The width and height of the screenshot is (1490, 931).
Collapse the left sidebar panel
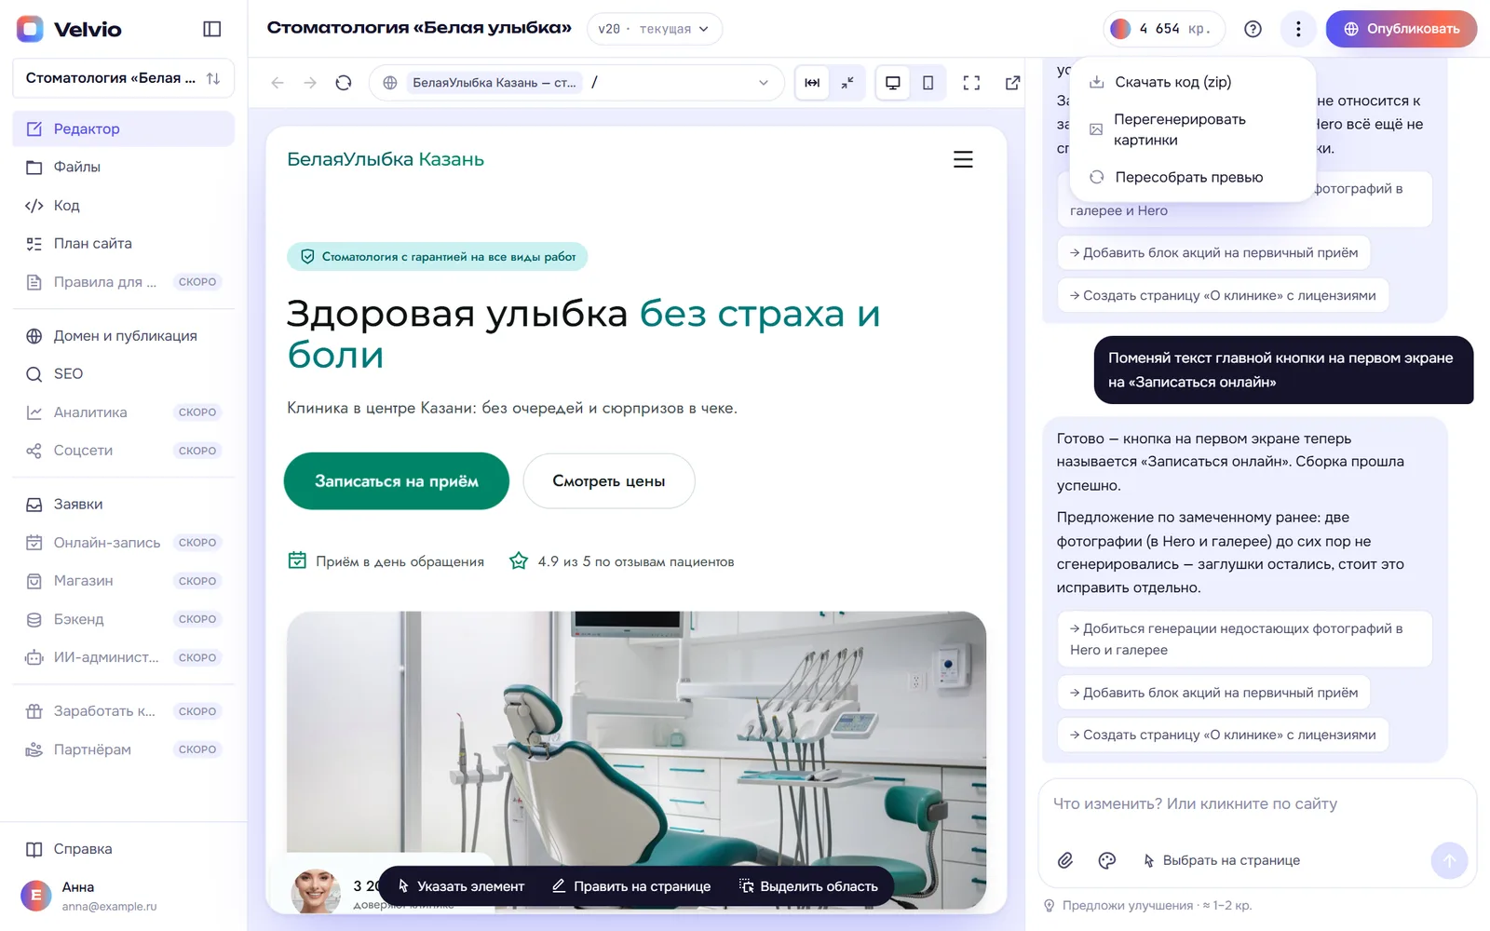212,29
